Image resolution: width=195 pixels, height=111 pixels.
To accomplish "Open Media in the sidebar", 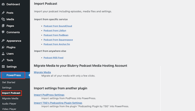I will pos(10,19).
